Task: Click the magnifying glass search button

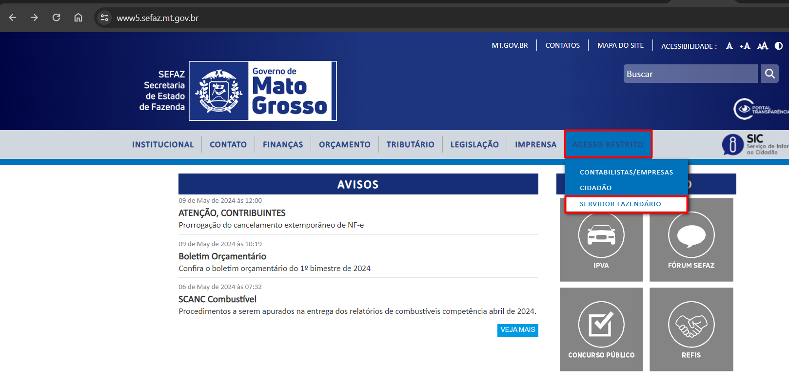Action: coord(769,74)
